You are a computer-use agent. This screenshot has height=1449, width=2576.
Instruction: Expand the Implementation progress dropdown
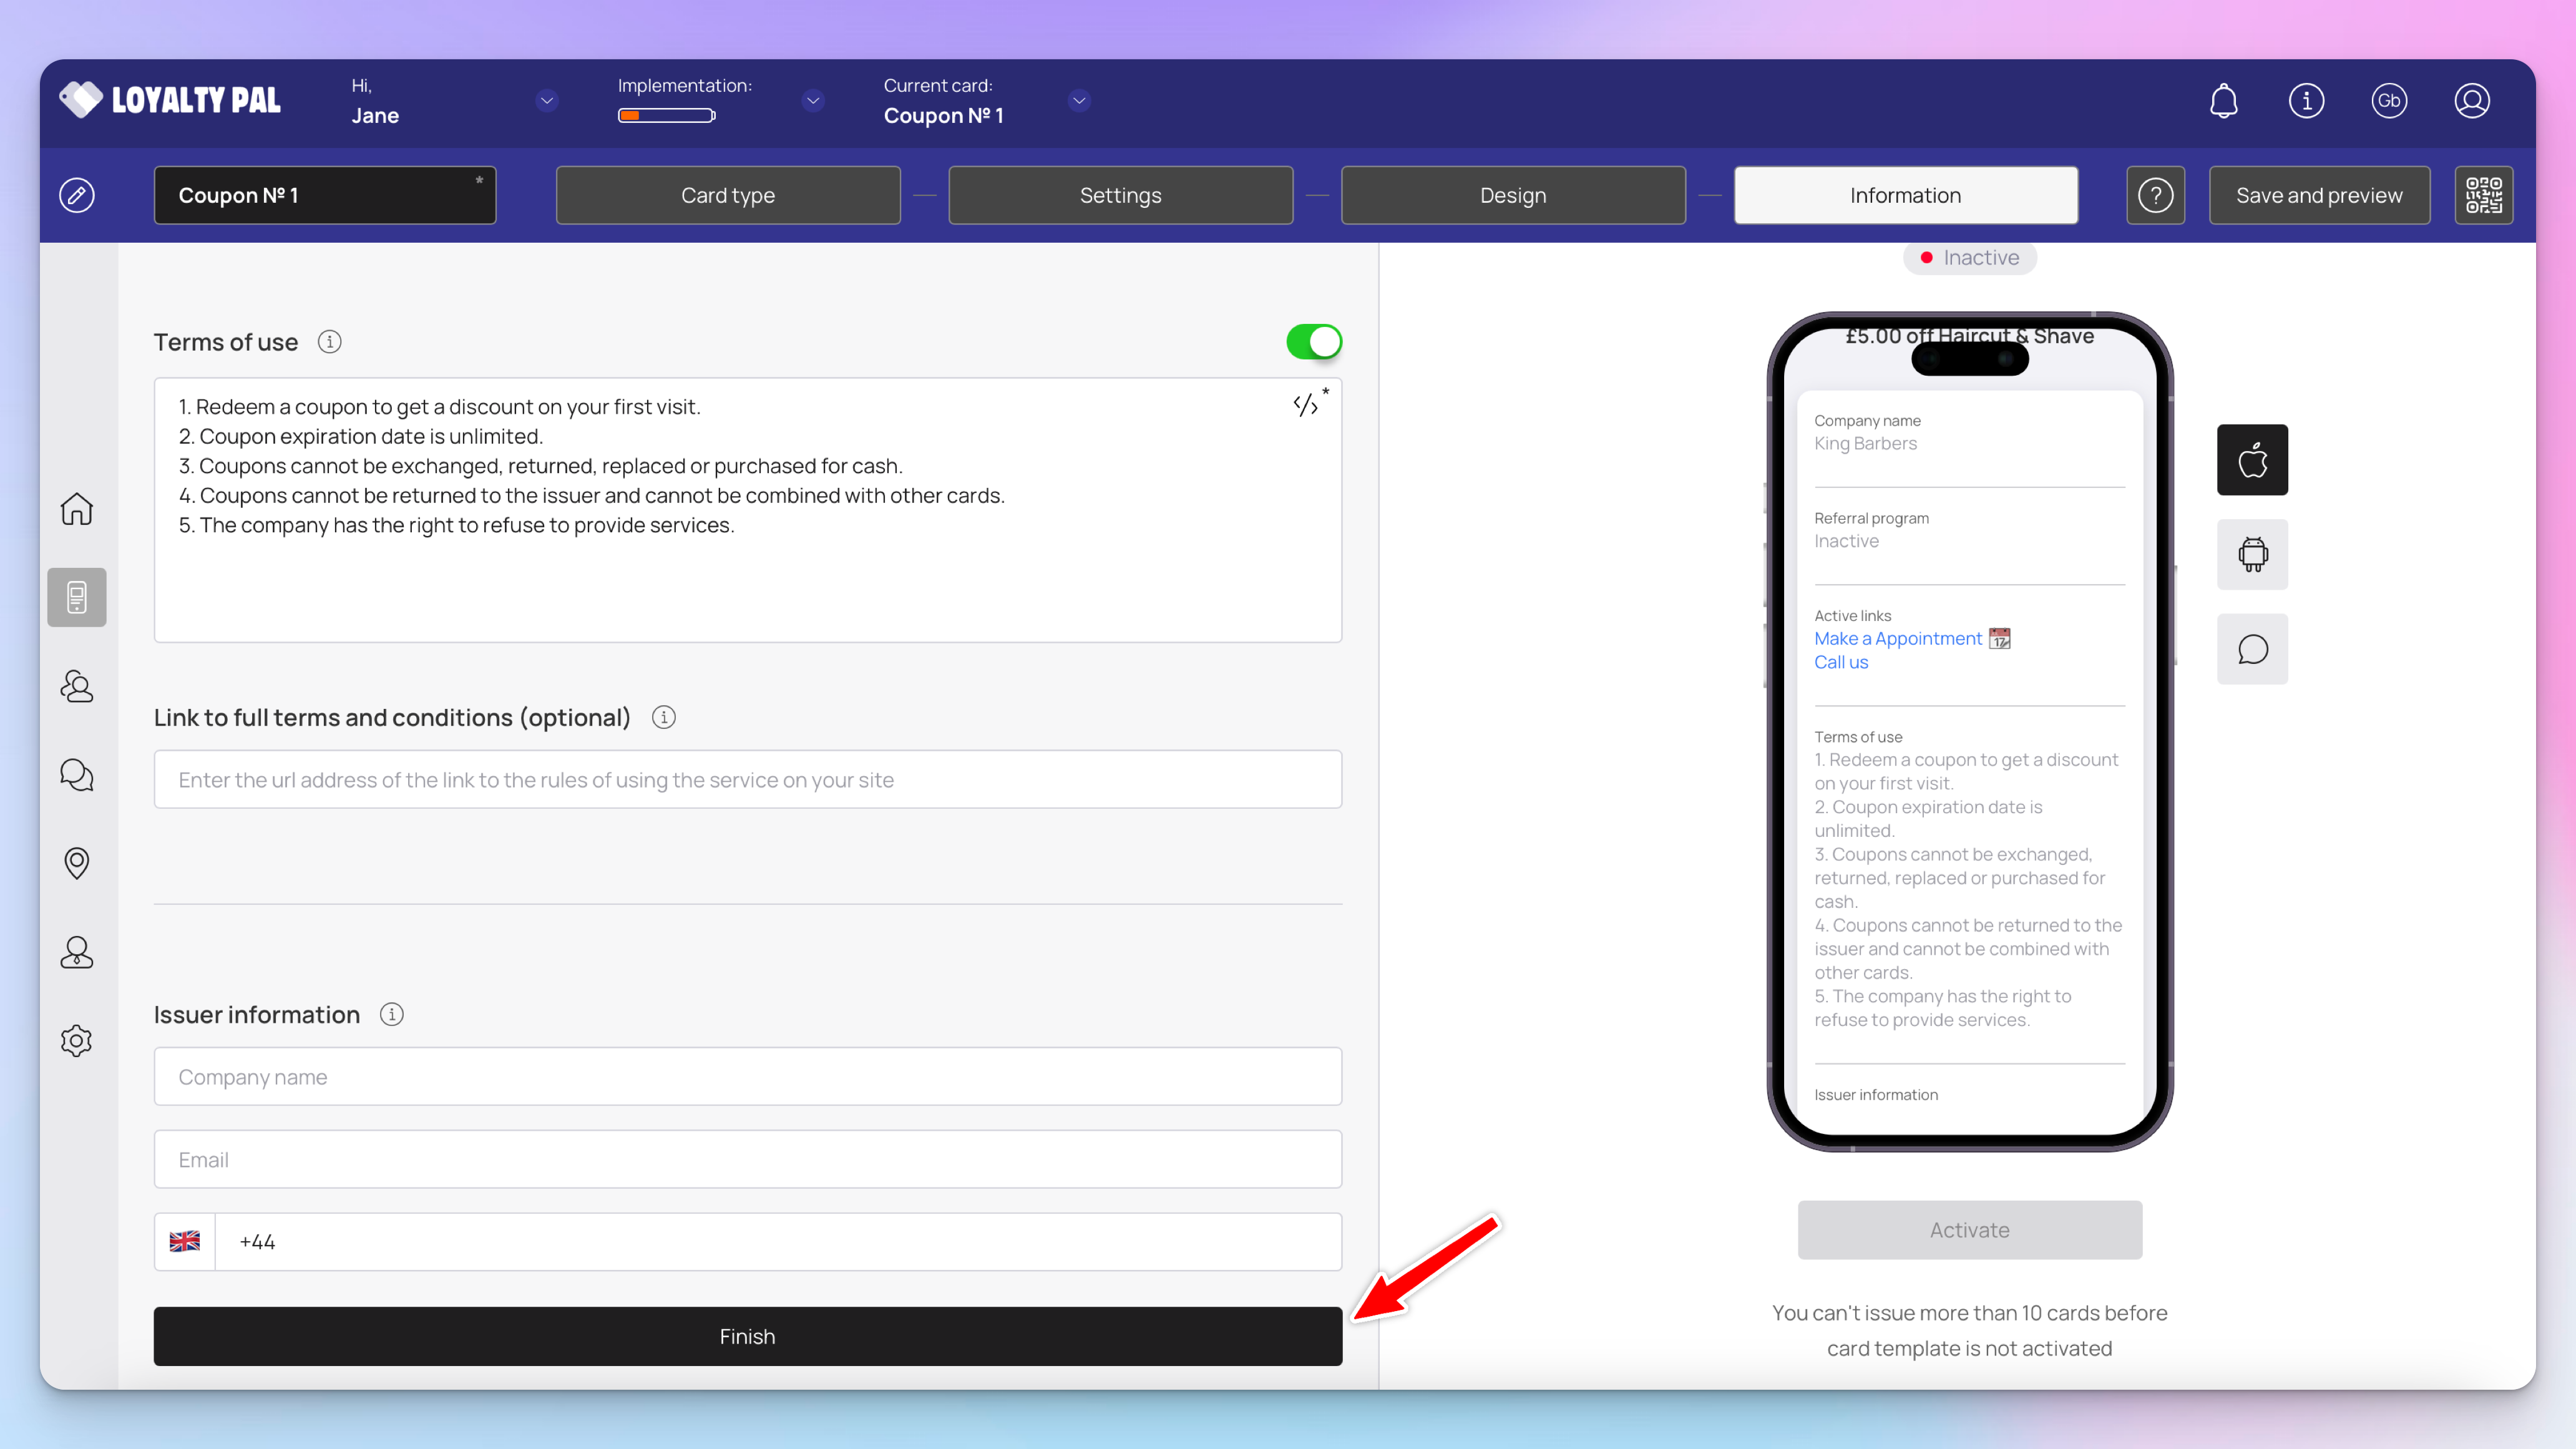tap(813, 101)
